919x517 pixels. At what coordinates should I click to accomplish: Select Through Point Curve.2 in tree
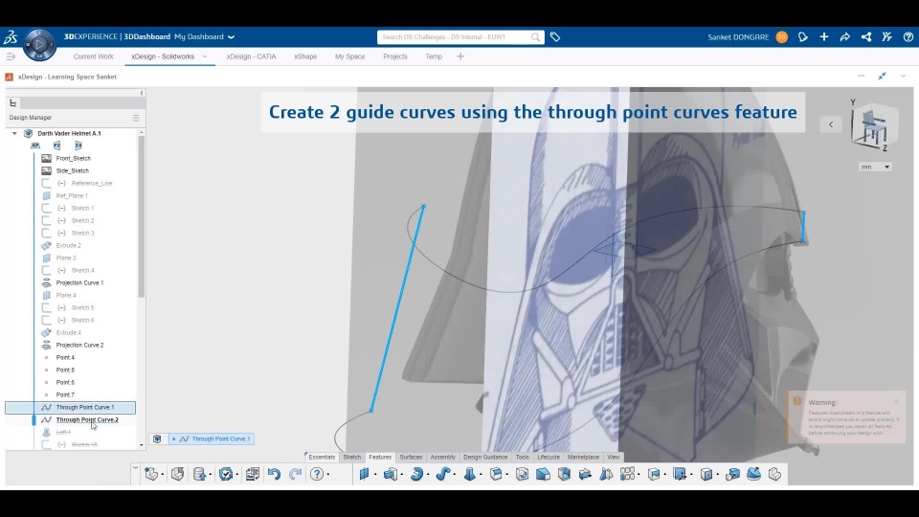pos(87,419)
